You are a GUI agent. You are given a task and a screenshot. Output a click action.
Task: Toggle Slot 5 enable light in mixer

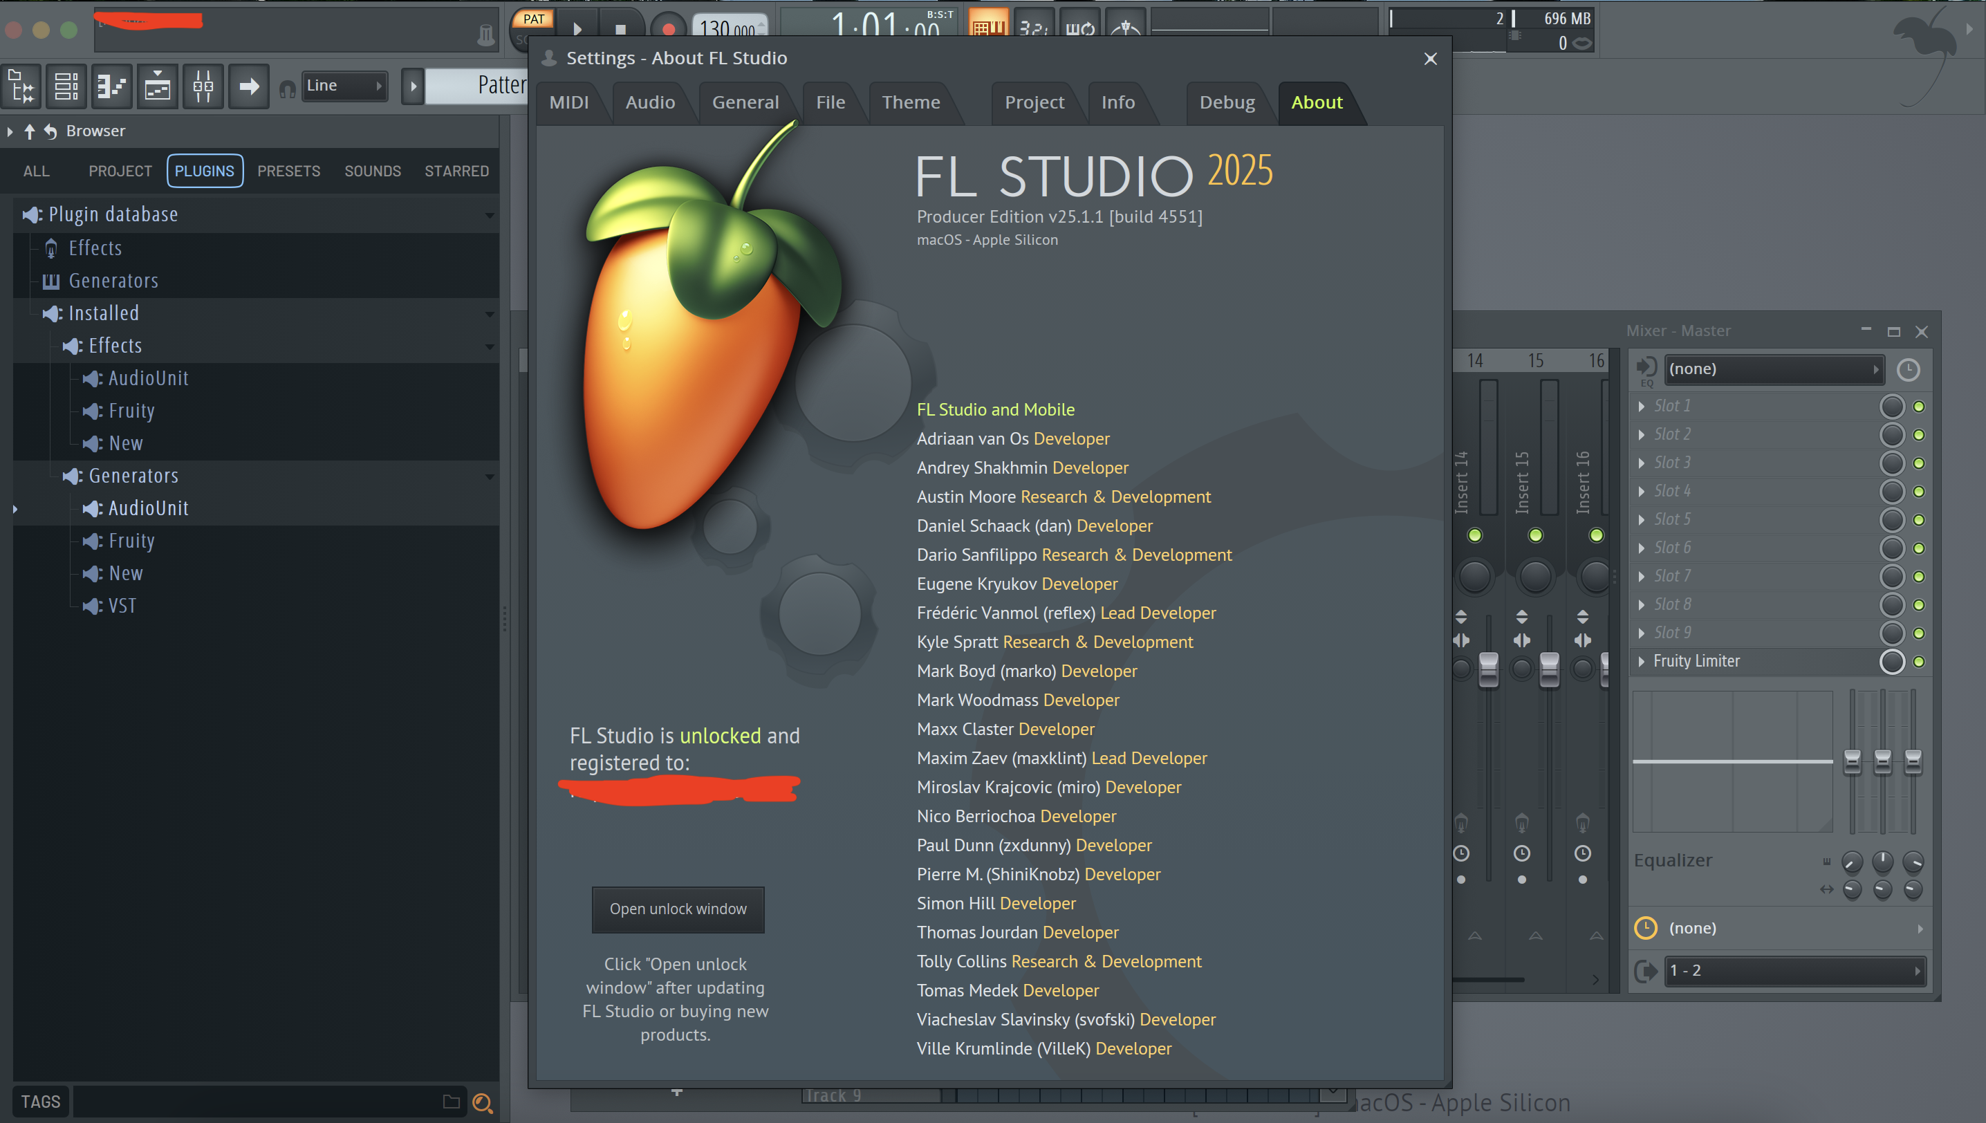(x=1919, y=520)
